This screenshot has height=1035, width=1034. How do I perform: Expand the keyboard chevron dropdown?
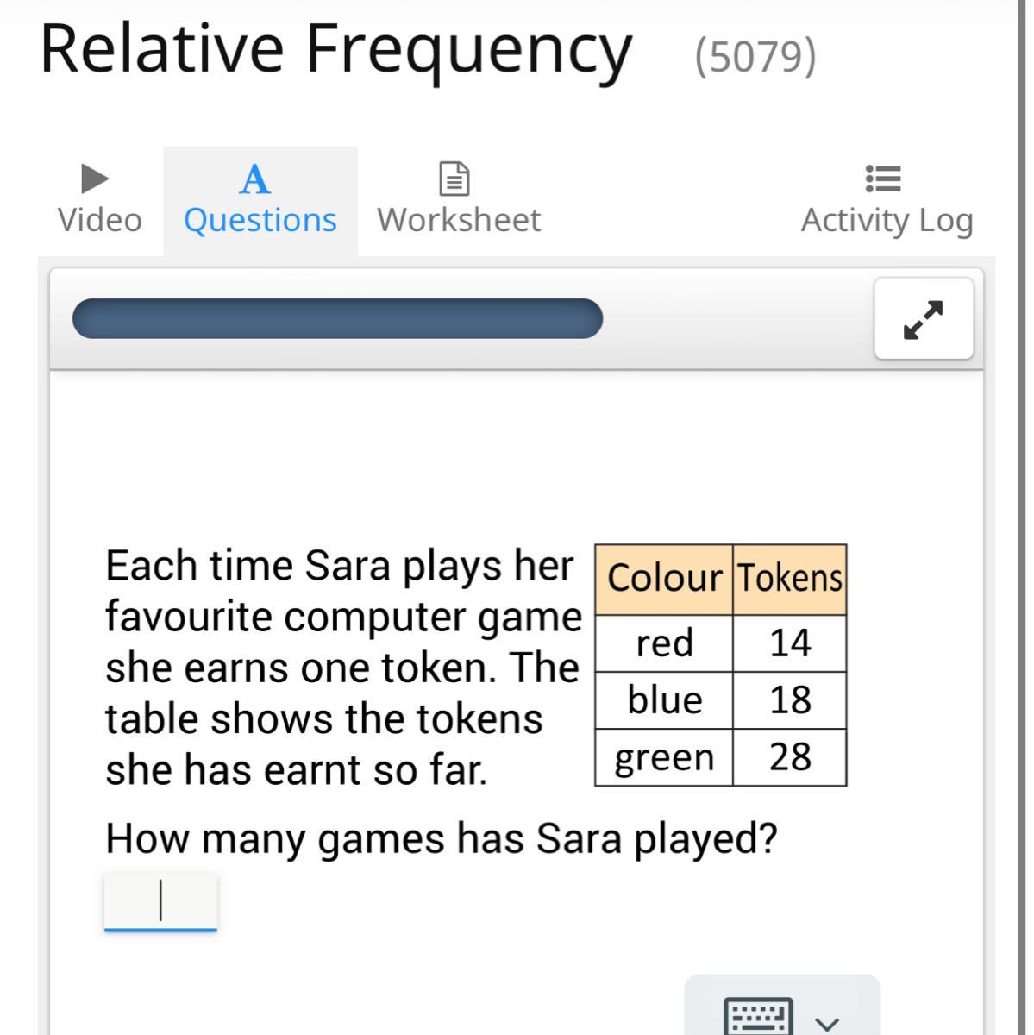tap(826, 1023)
